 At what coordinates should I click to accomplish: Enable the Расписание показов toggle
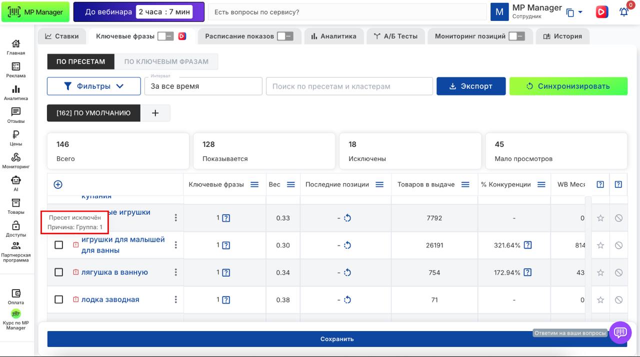[x=285, y=36]
